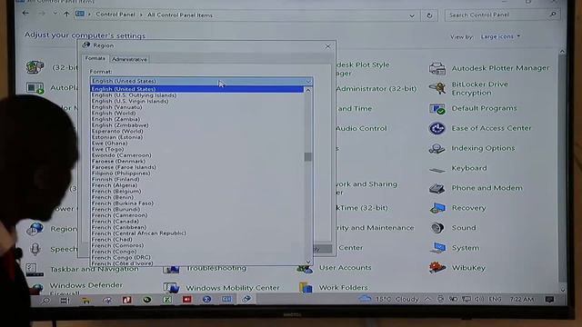
Task: Click the Search Control Panel field
Action: pyautogui.click(x=501, y=15)
